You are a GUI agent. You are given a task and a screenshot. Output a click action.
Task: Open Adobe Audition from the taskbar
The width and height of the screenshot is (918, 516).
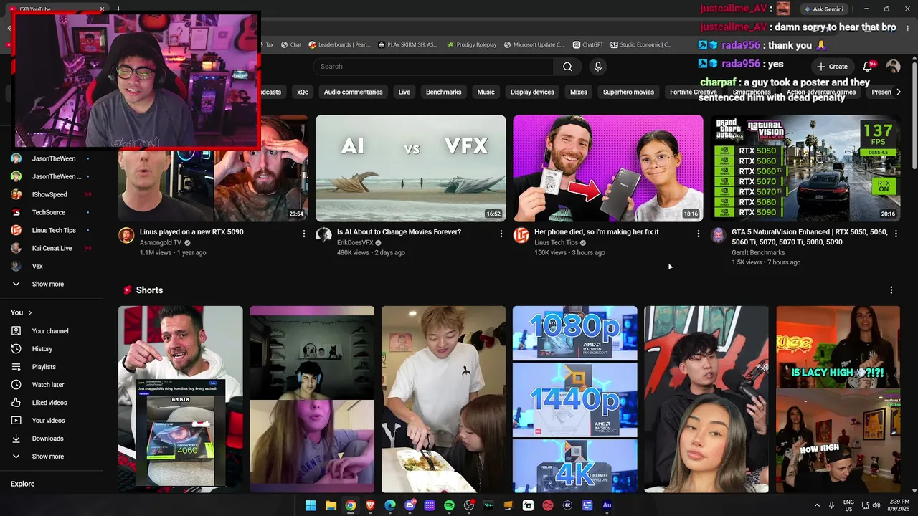pyautogui.click(x=607, y=505)
